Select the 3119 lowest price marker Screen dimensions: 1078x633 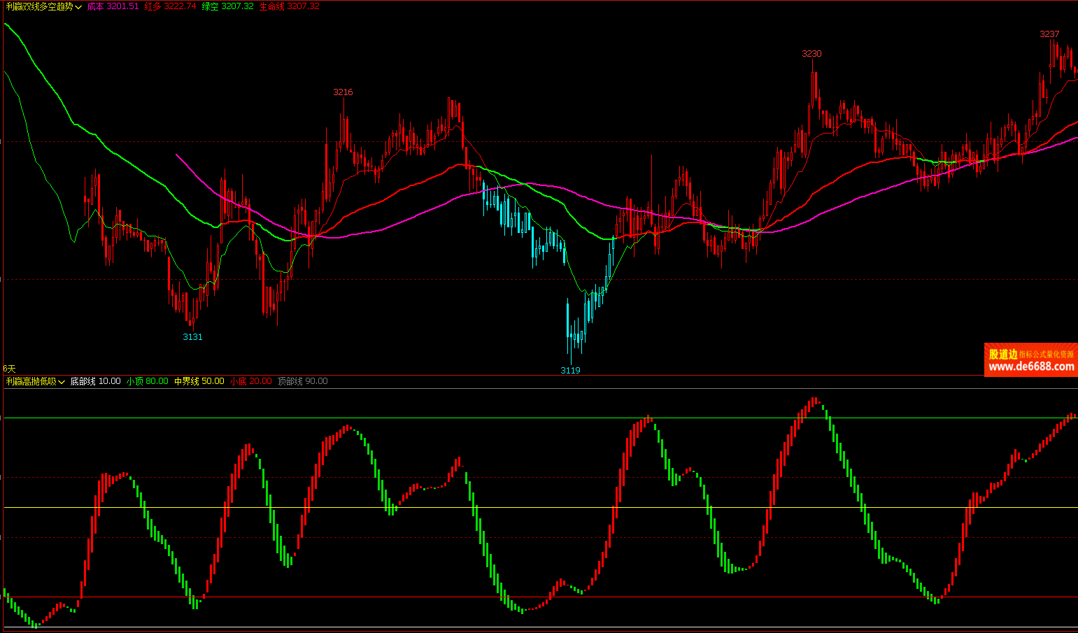(x=570, y=370)
